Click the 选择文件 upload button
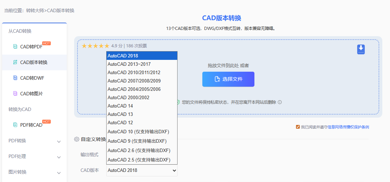The height and width of the screenshot is (182, 390). [x=228, y=79]
